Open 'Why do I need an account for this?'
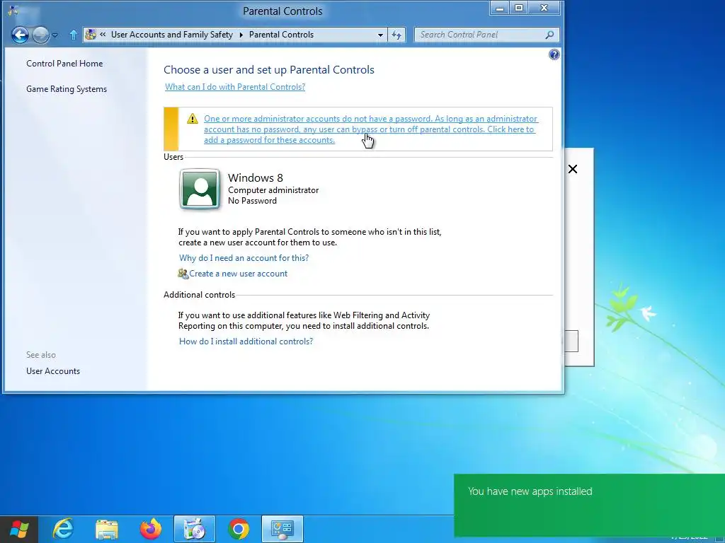725x543 pixels. pos(244,258)
